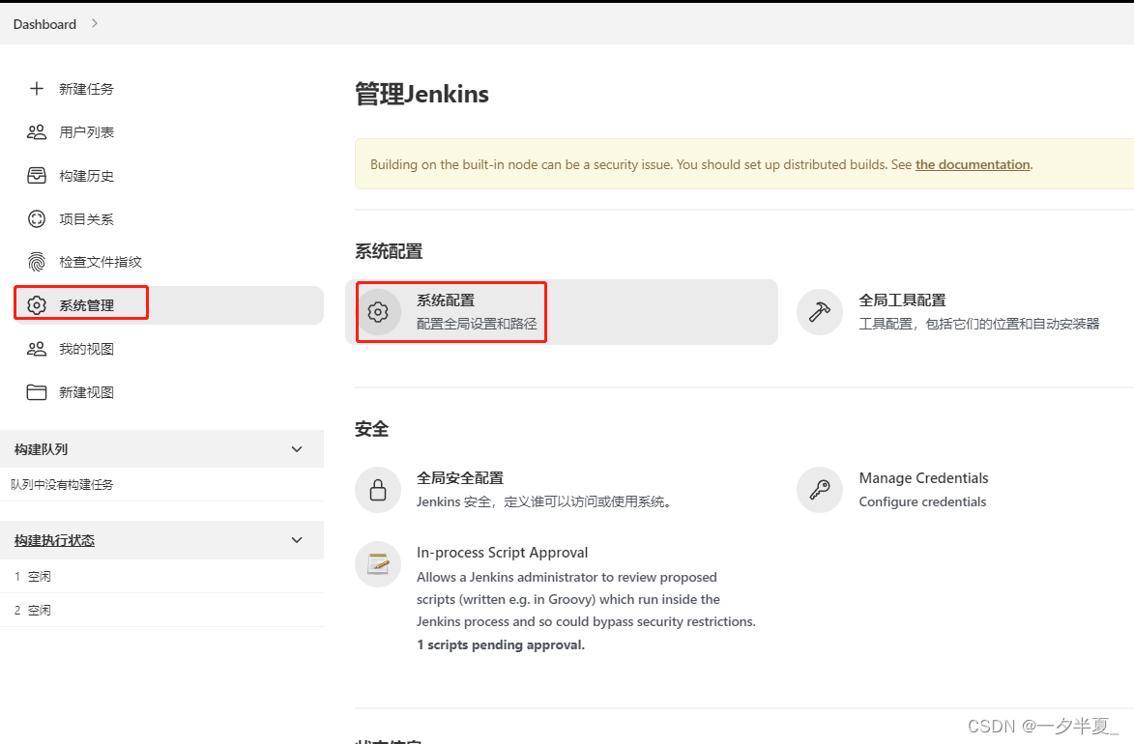Open the 全局工具配置 card title

point(902,300)
